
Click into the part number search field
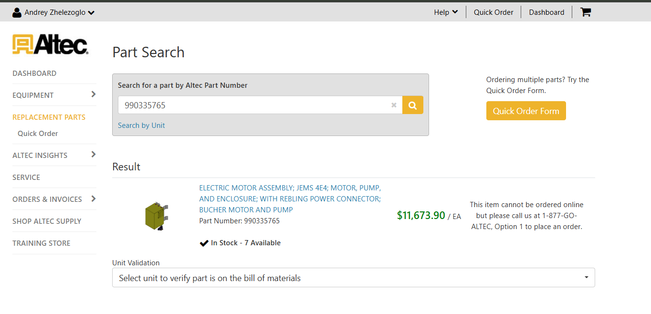[253, 105]
